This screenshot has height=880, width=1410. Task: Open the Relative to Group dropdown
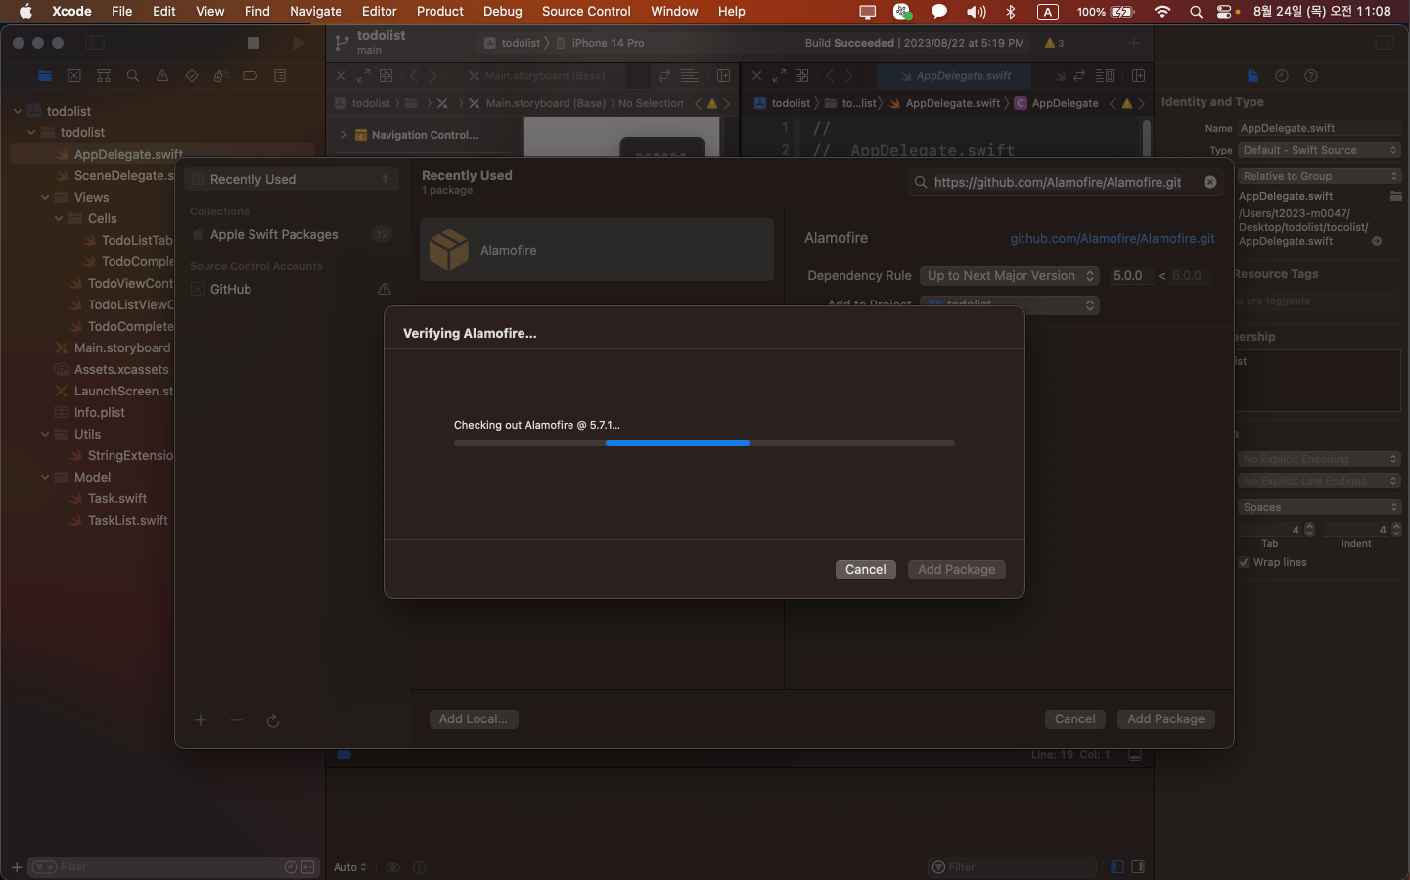click(1319, 176)
